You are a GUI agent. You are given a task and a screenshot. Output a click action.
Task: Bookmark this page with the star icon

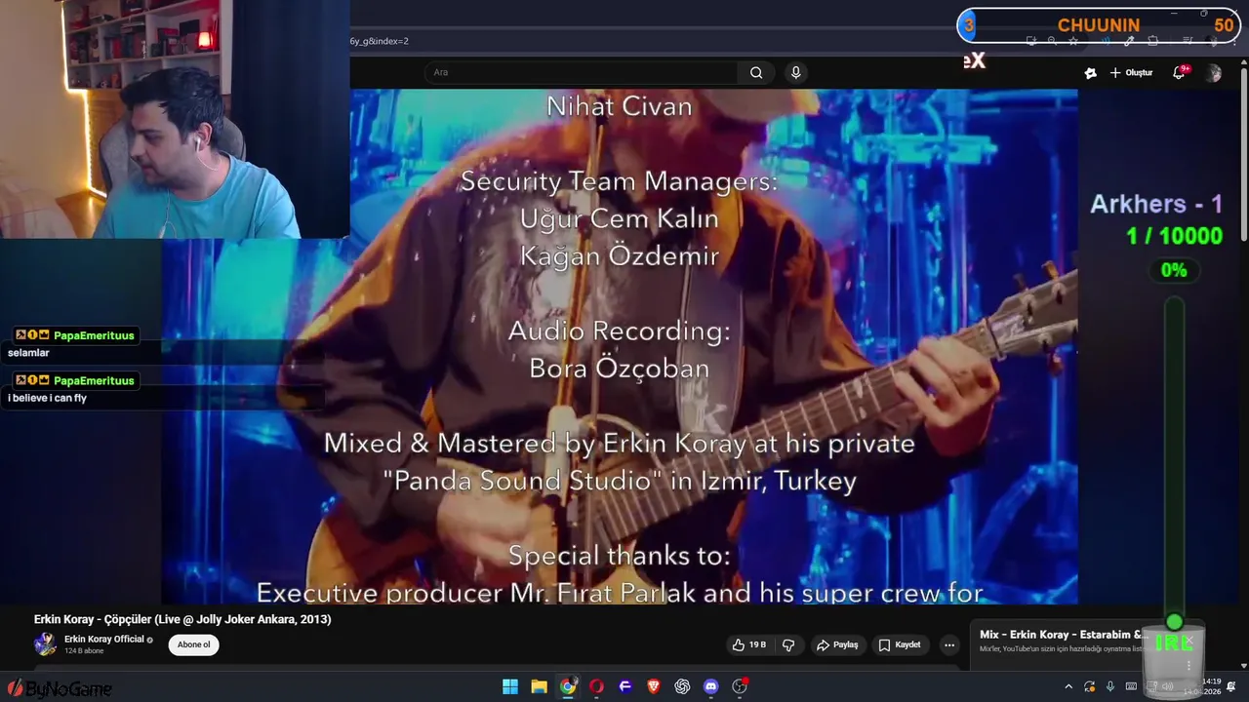tap(1073, 41)
